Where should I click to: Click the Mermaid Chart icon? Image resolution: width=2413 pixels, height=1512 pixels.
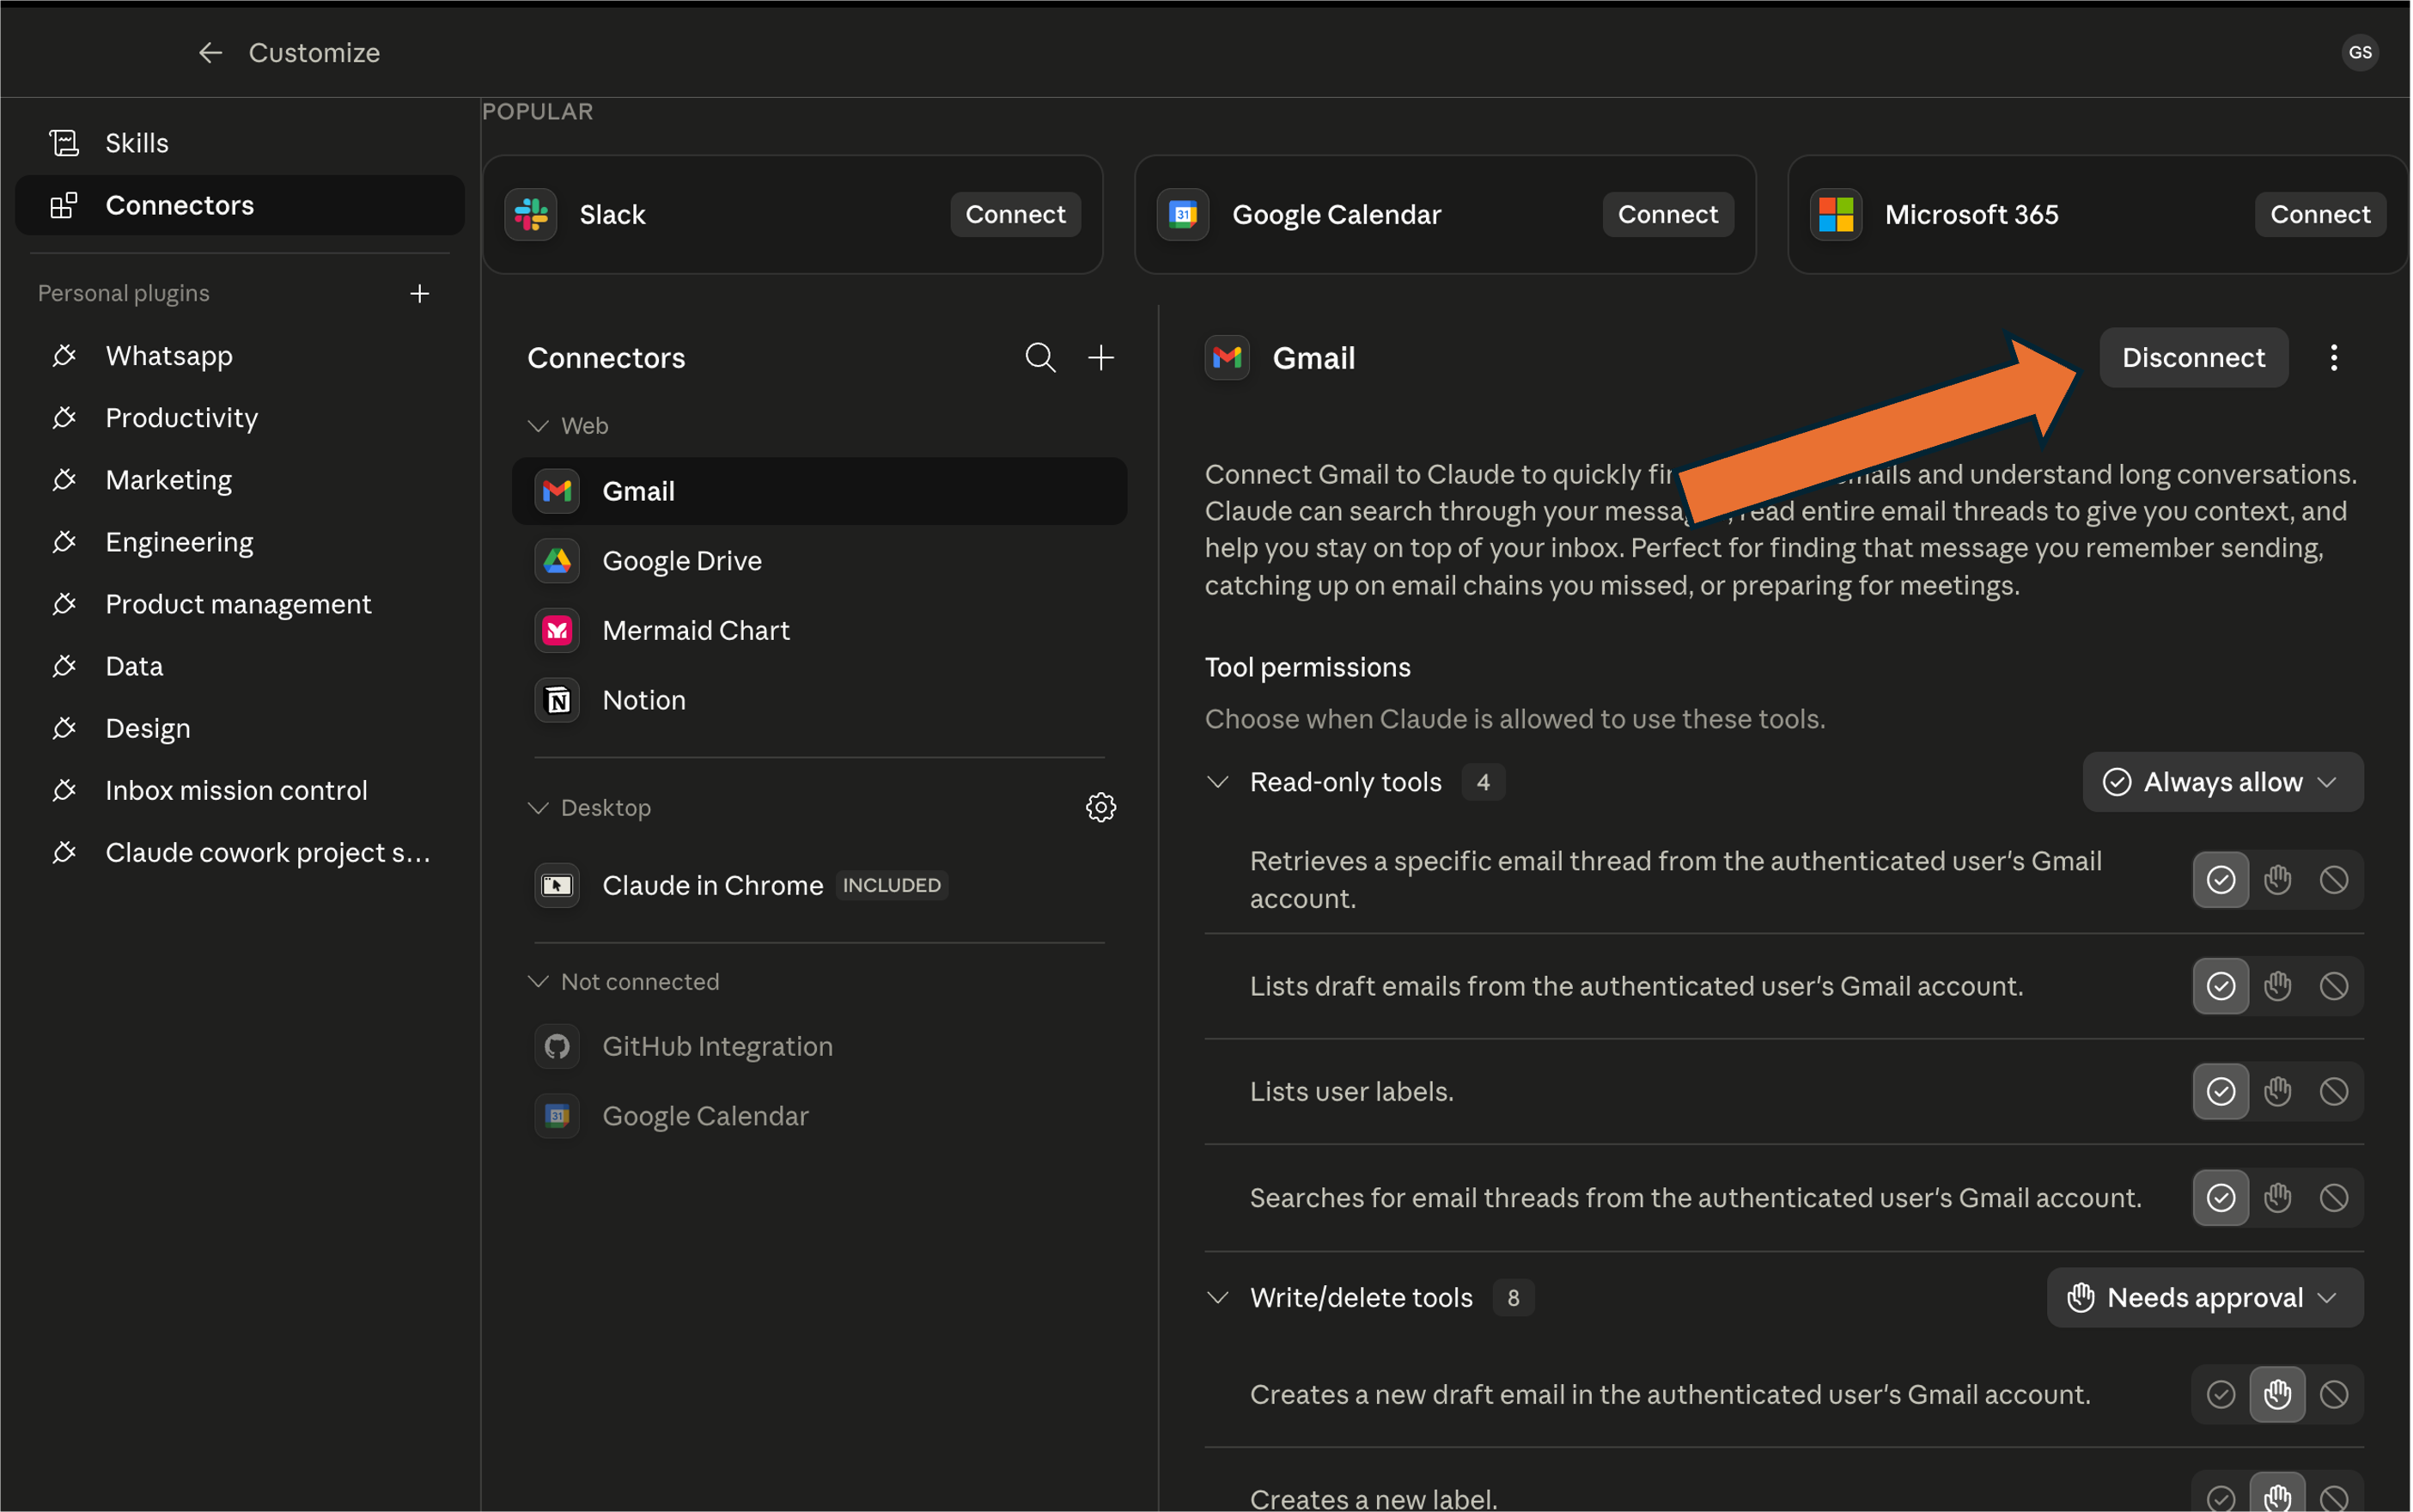pyautogui.click(x=557, y=630)
